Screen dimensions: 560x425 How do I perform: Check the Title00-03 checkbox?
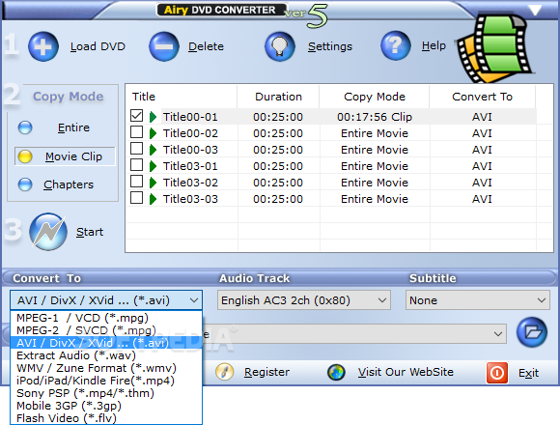pyautogui.click(x=137, y=149)
